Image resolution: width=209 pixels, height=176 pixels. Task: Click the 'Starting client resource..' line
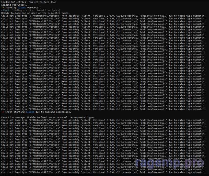pyautogui.click(x=21, y=8)
